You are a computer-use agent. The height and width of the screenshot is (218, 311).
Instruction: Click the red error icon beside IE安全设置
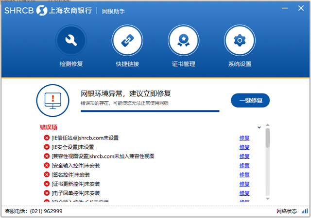pyautogui.click(x=47, y=147)
